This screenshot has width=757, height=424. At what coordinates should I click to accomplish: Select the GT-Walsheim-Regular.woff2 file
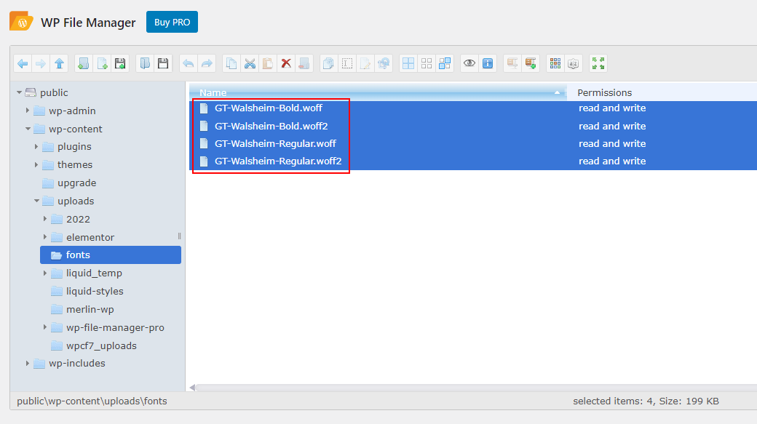click(278, 161)
